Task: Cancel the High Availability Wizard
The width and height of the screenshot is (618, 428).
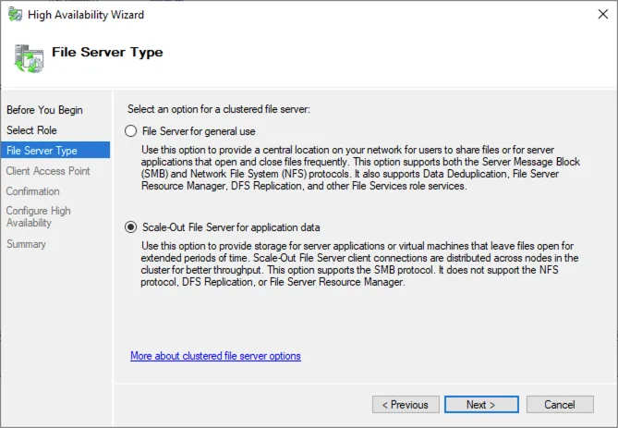Action: point(559,405)
